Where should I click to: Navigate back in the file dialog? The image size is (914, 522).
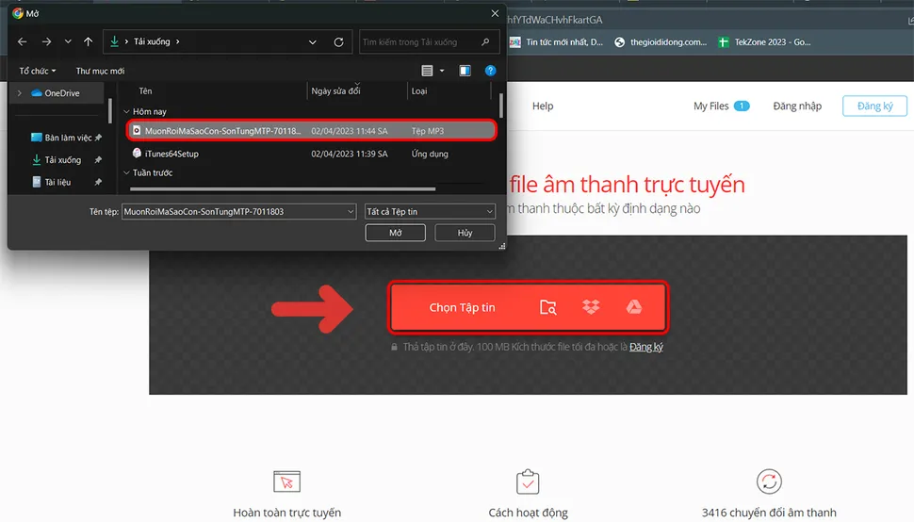pos(23,42)
